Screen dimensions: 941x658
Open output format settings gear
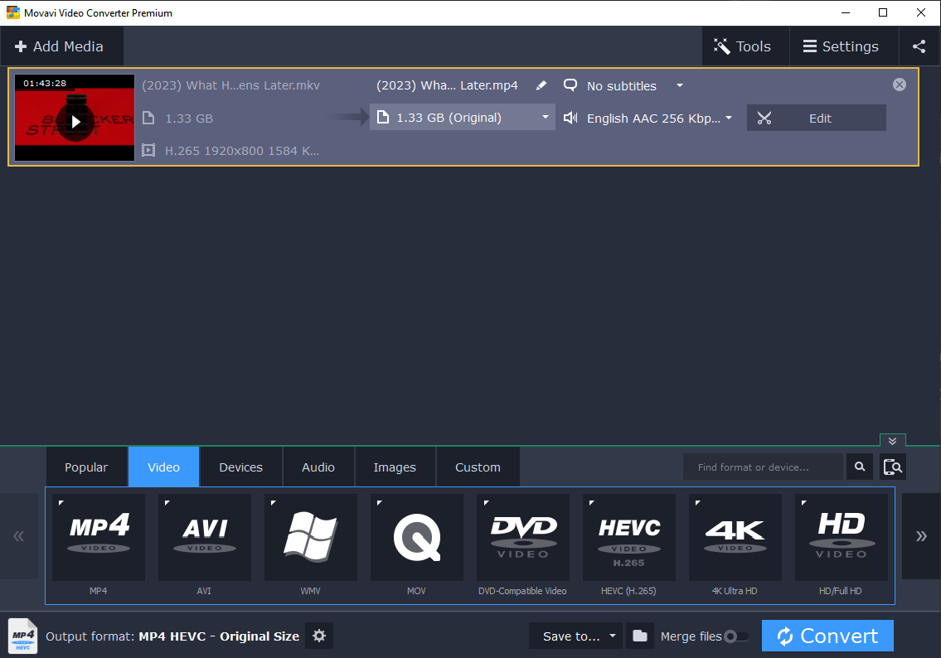pyautogui.click(x=319, y=636)
